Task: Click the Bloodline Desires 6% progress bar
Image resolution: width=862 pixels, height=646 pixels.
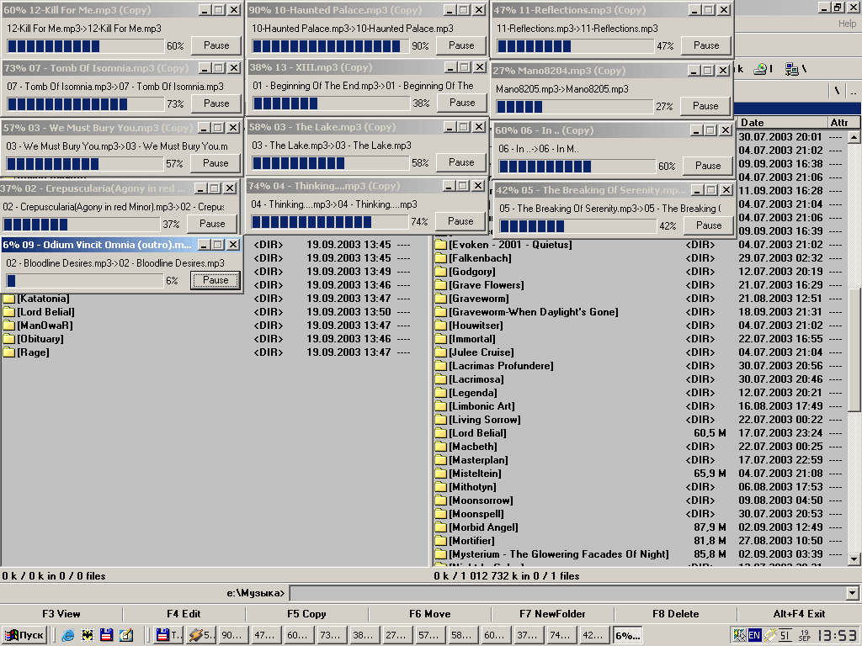Action: click(85, 281)
